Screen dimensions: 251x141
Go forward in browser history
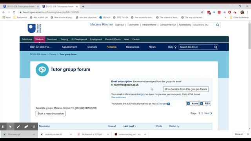coord(9,12)
